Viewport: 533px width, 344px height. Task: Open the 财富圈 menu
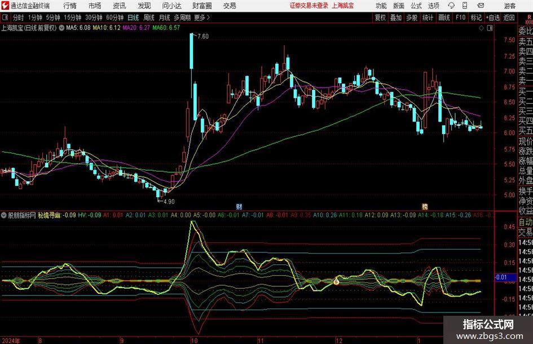(x=202, y=6)
